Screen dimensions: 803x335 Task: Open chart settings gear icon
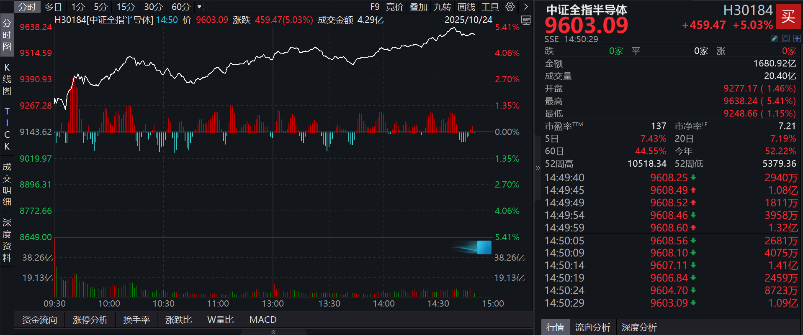click(510, 7)
